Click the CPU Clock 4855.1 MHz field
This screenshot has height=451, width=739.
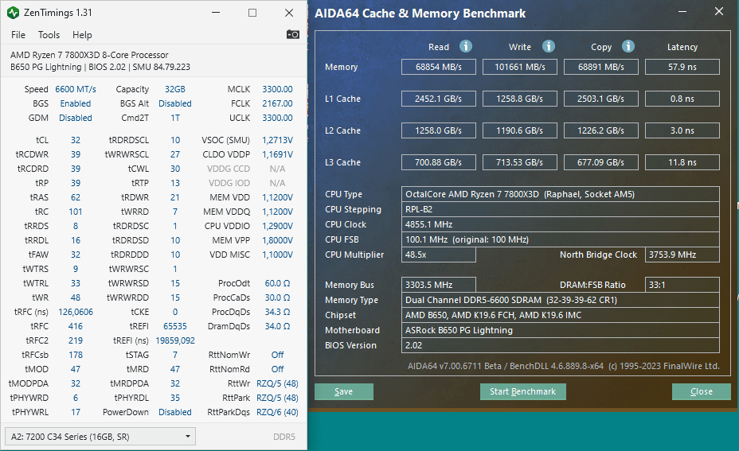[x=561, y=224]
